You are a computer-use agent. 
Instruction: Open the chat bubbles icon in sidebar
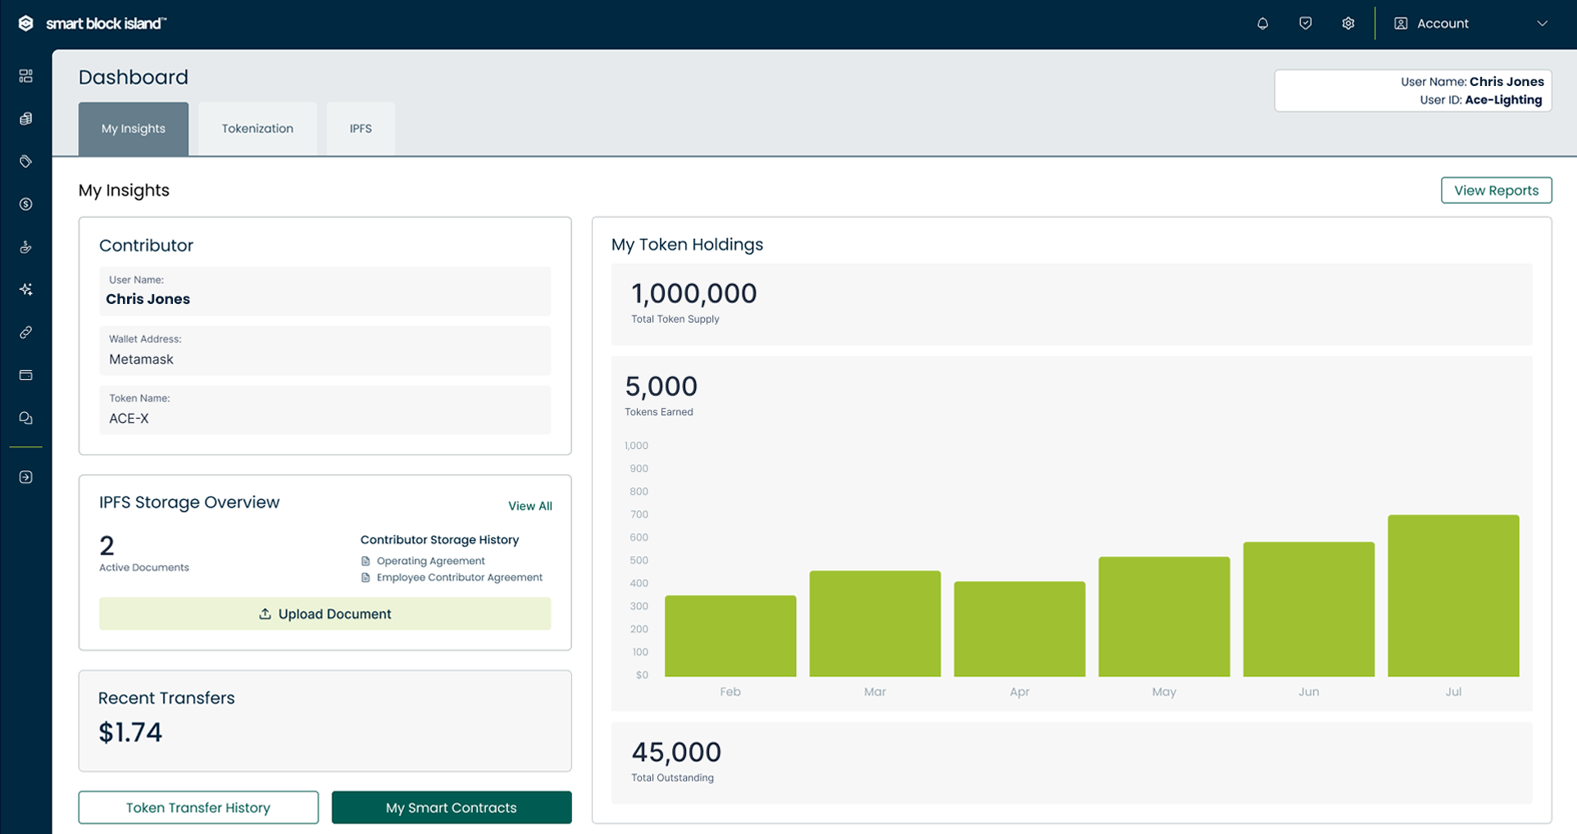[x=25, y=418]
